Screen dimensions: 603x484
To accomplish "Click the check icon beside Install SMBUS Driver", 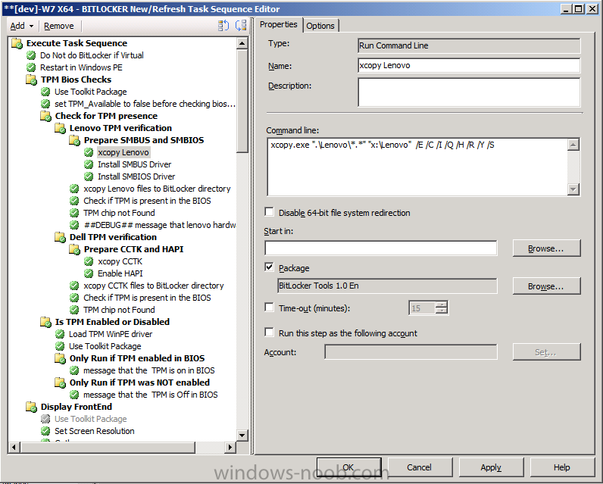I will pyautogui.click(x=89, y=164).
